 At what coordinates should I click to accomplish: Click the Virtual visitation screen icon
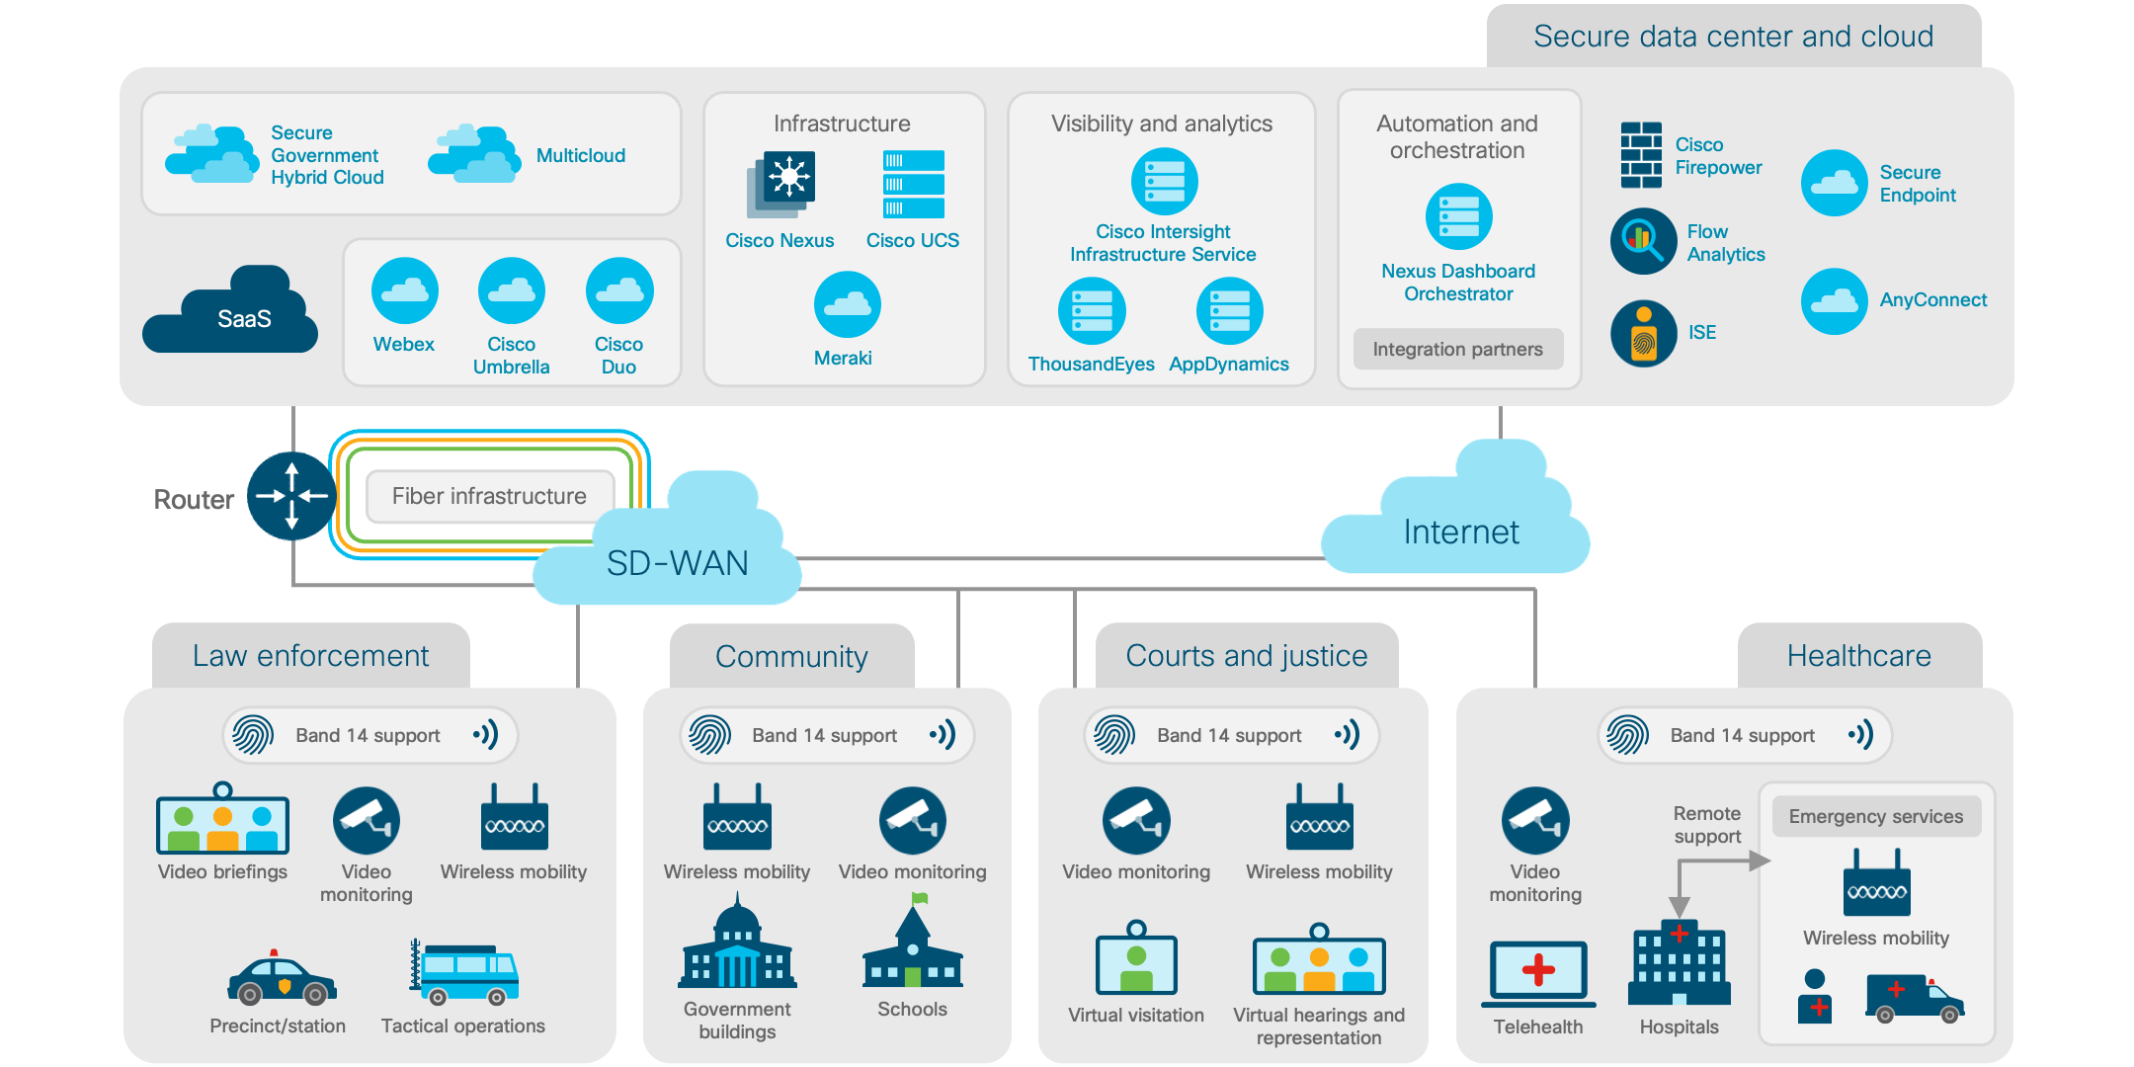[1136, 957]
